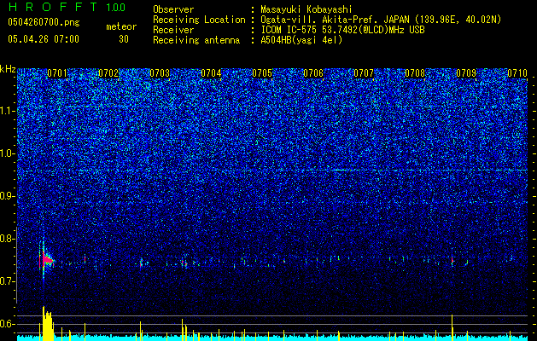Click the A504HB(yagi 4el) antenna text
The height and width of the screenshot is (341, 537).
(x=301, y=40)
